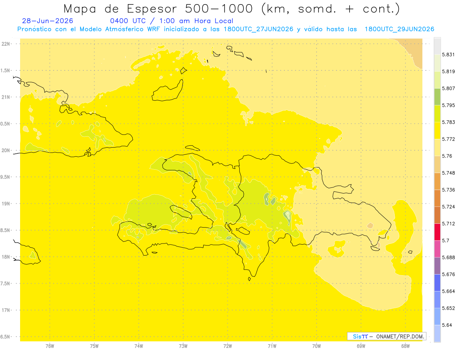Click the 'ONAMET/REP.DOM.' credit box
Screen dimensions: 455x351
pos(387,336)
